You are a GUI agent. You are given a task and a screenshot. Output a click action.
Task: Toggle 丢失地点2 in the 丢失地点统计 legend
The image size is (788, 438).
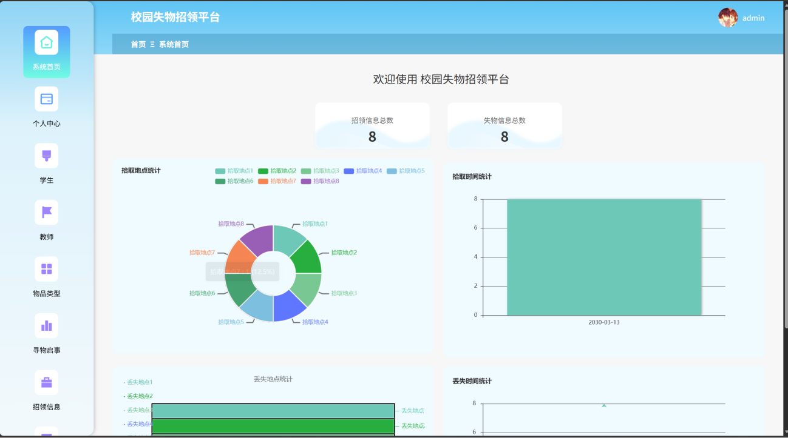(138, 396)
